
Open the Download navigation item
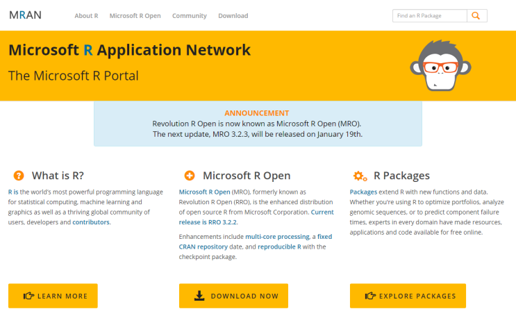(233, 15)
